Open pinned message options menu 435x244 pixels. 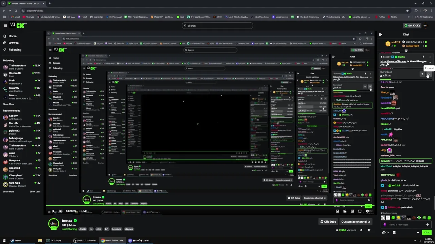point(430,57)
